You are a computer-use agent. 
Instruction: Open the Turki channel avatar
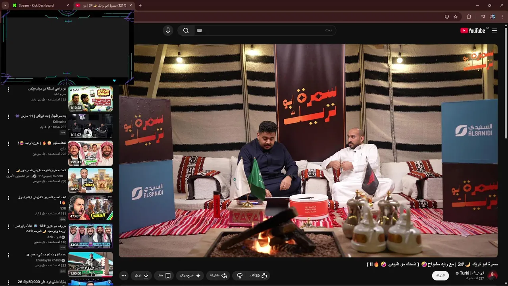pos(493,276)
